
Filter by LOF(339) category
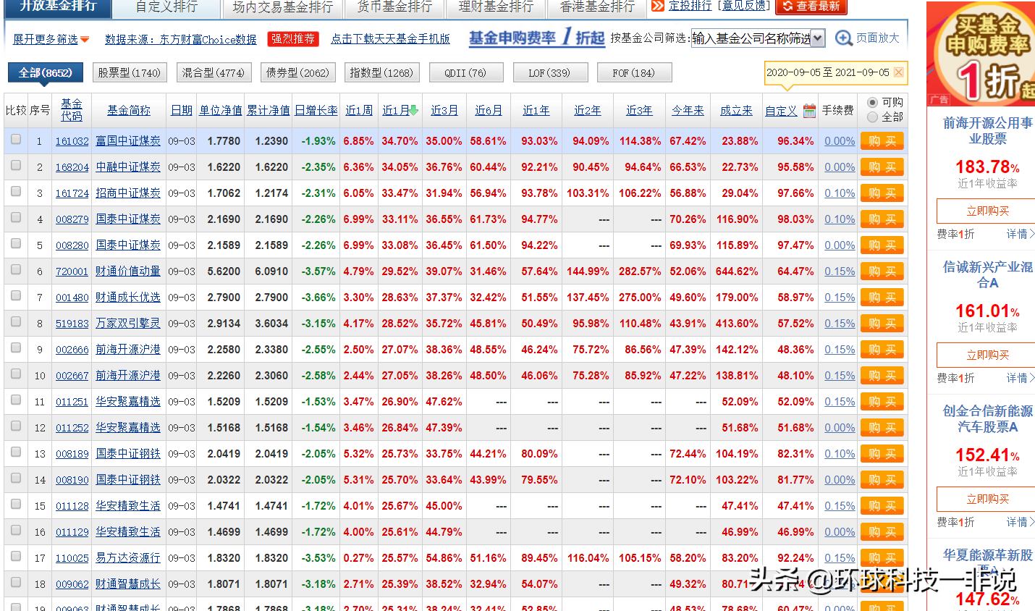549,72
